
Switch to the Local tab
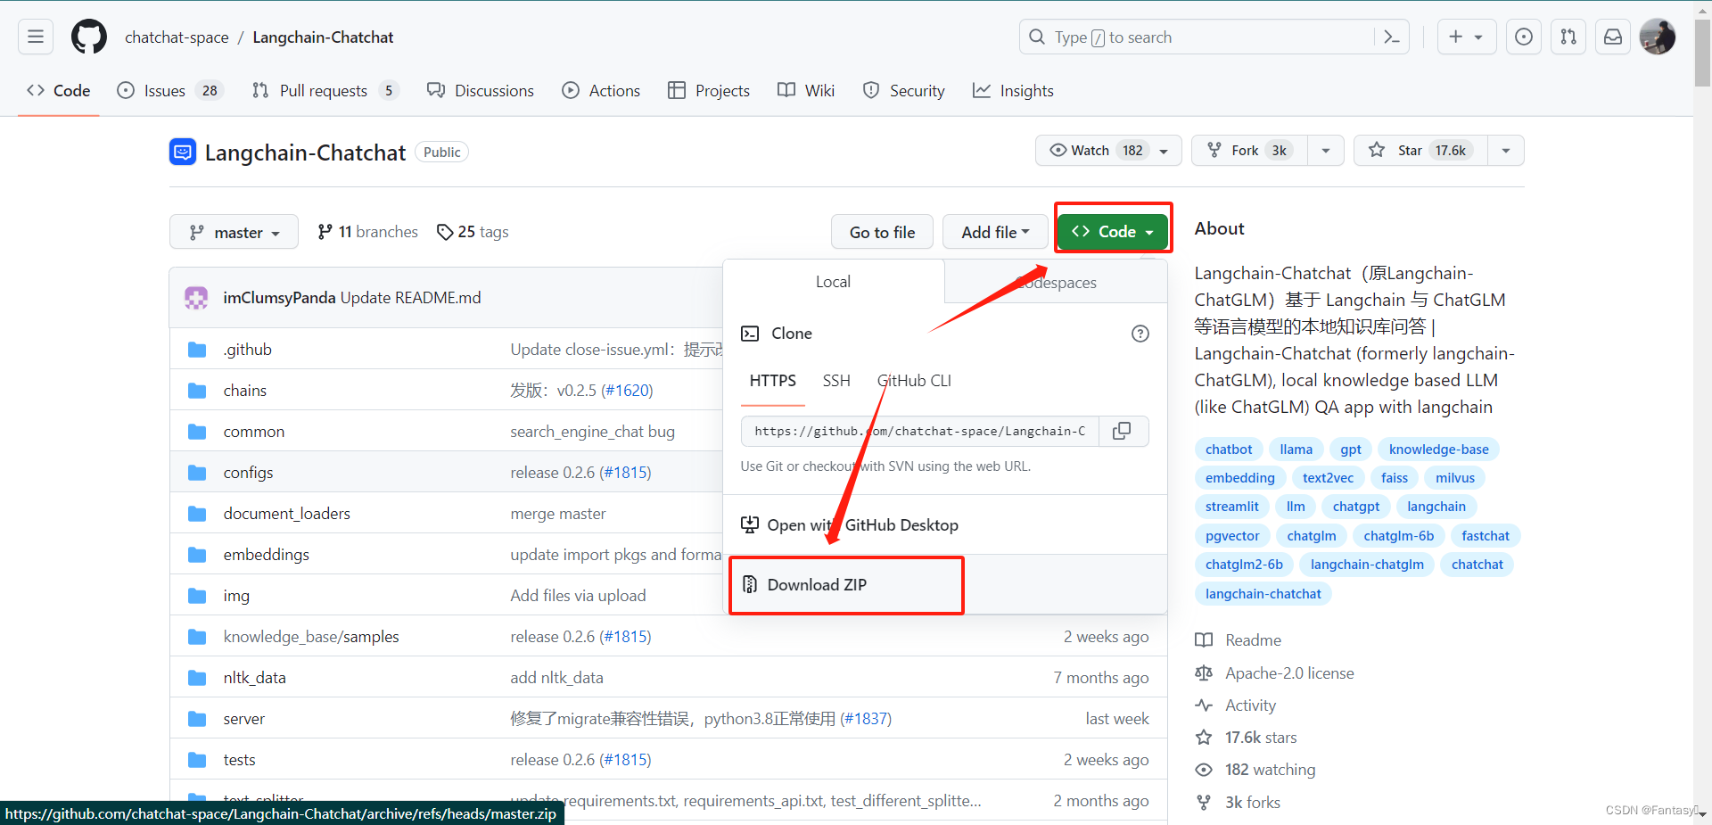pos(833,282)
